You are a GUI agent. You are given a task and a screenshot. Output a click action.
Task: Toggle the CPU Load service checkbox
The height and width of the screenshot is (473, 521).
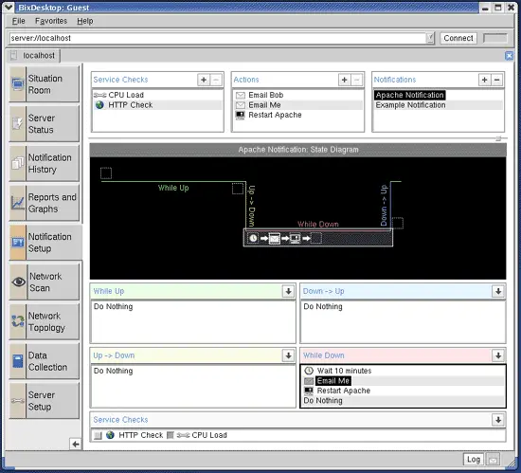click(x=171, y=435)
